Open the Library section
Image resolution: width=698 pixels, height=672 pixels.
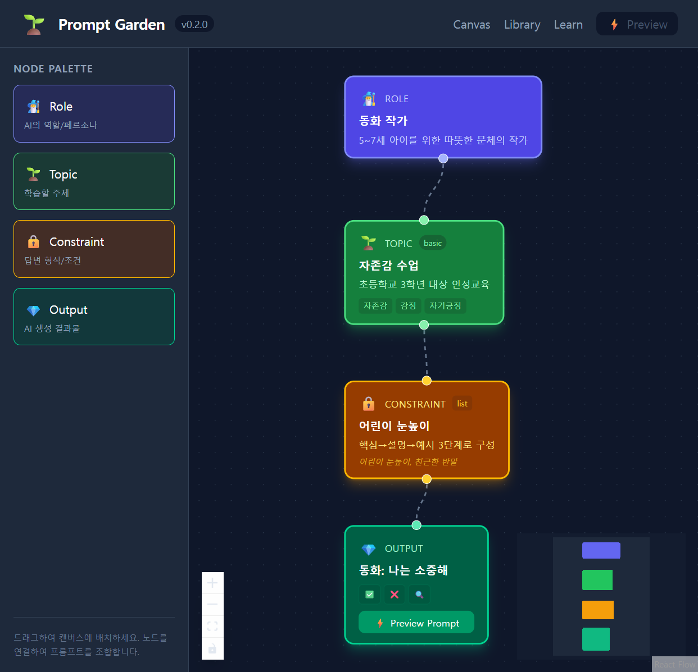coord(522,24)
